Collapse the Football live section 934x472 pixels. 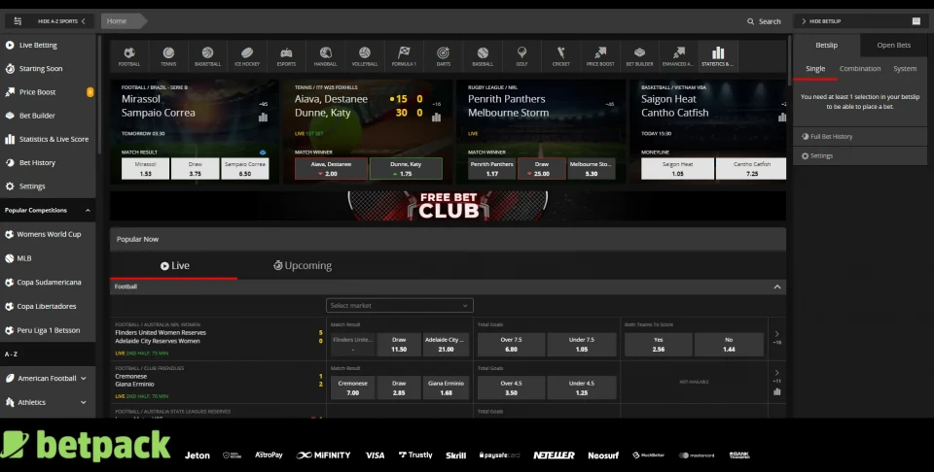click(x=776, y=287)
